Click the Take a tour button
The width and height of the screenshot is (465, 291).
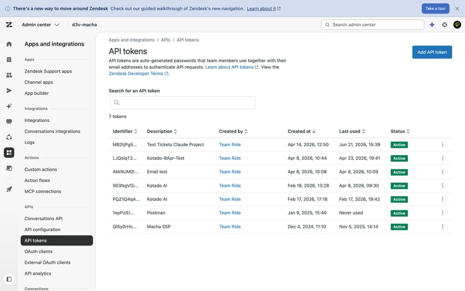[436, 9]
